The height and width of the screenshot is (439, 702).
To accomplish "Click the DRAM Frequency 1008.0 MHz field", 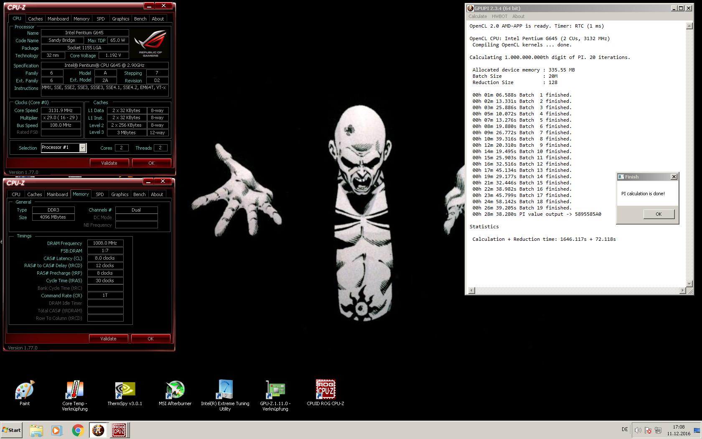I will (x=105, y=243).
